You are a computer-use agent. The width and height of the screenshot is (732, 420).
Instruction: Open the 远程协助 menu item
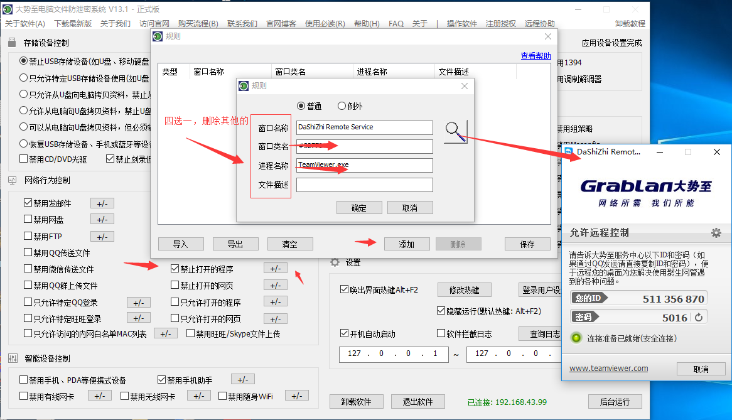coord(540,23)
